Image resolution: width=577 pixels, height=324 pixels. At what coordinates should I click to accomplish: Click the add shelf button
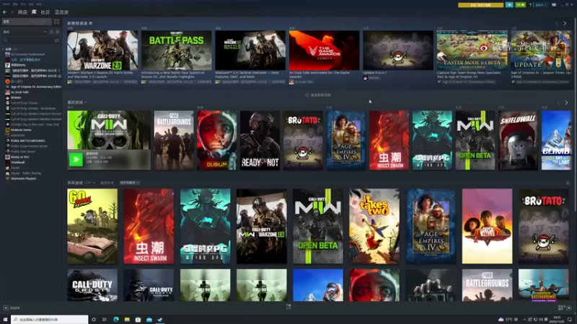tap(318, 95)
